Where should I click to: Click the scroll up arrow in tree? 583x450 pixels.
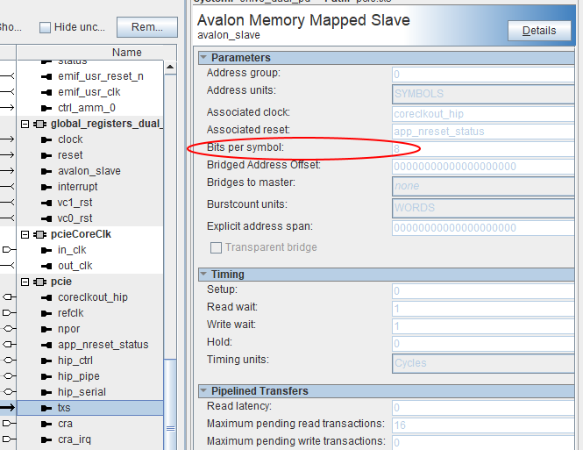pyautogui.click(x=170, y=68)
